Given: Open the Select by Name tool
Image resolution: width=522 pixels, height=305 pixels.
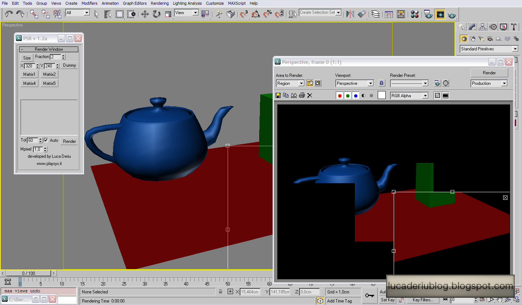Looking at the screenshot, I should tap(108, 14).
